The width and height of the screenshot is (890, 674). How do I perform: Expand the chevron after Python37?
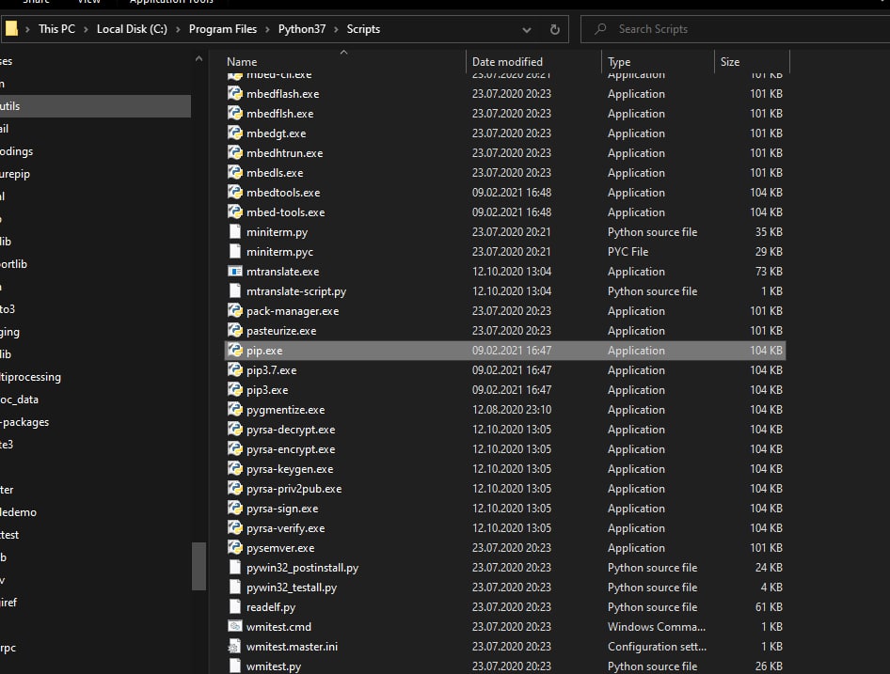(337, 29)
